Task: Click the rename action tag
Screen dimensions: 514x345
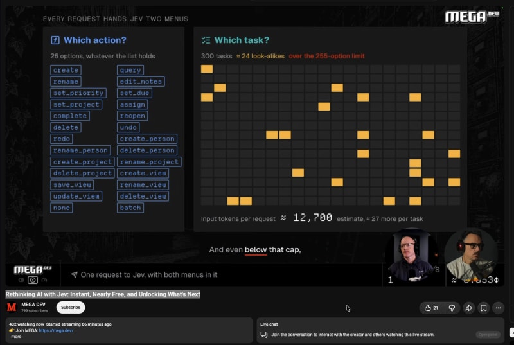Action: point(66,82)
